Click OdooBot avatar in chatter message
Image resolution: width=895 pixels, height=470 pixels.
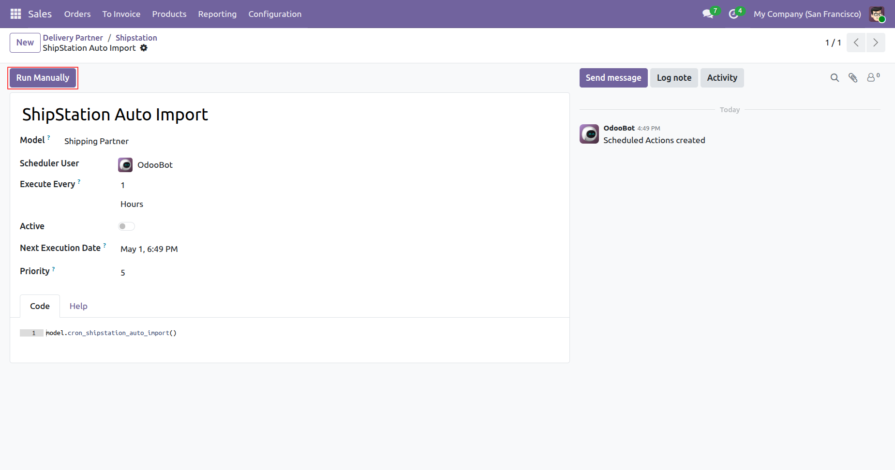[x=589, y=134]
